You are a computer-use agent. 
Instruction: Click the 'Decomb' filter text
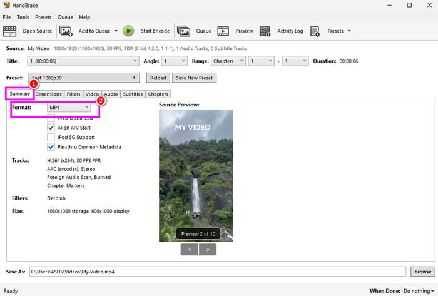click(x=56, y=198)
